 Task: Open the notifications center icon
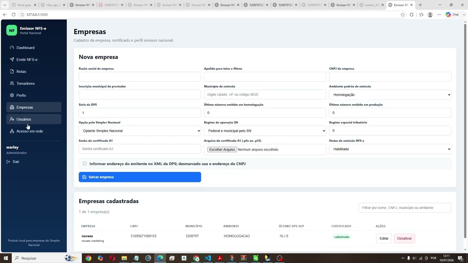(460, 258)
